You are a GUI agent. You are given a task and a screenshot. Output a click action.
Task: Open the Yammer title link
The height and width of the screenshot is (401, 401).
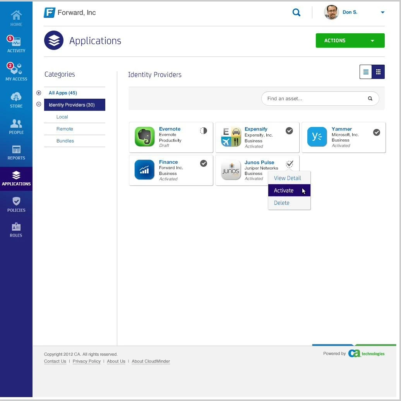click(x=342, y=129)
